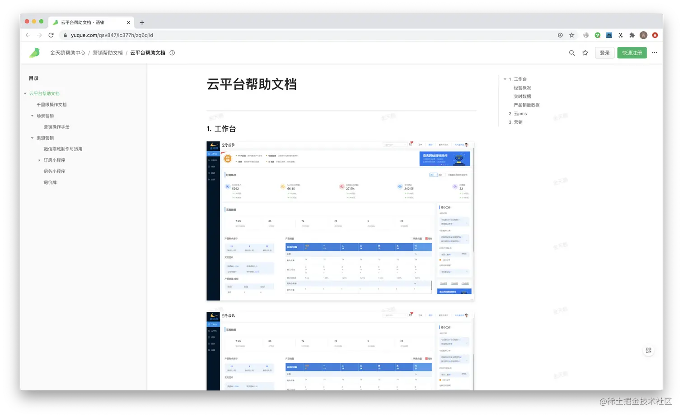This screenshot has height=417, width=683.
Task: Select the 云平台帮助文档 · 语雀 browser tab
Action: pos(91,23)
